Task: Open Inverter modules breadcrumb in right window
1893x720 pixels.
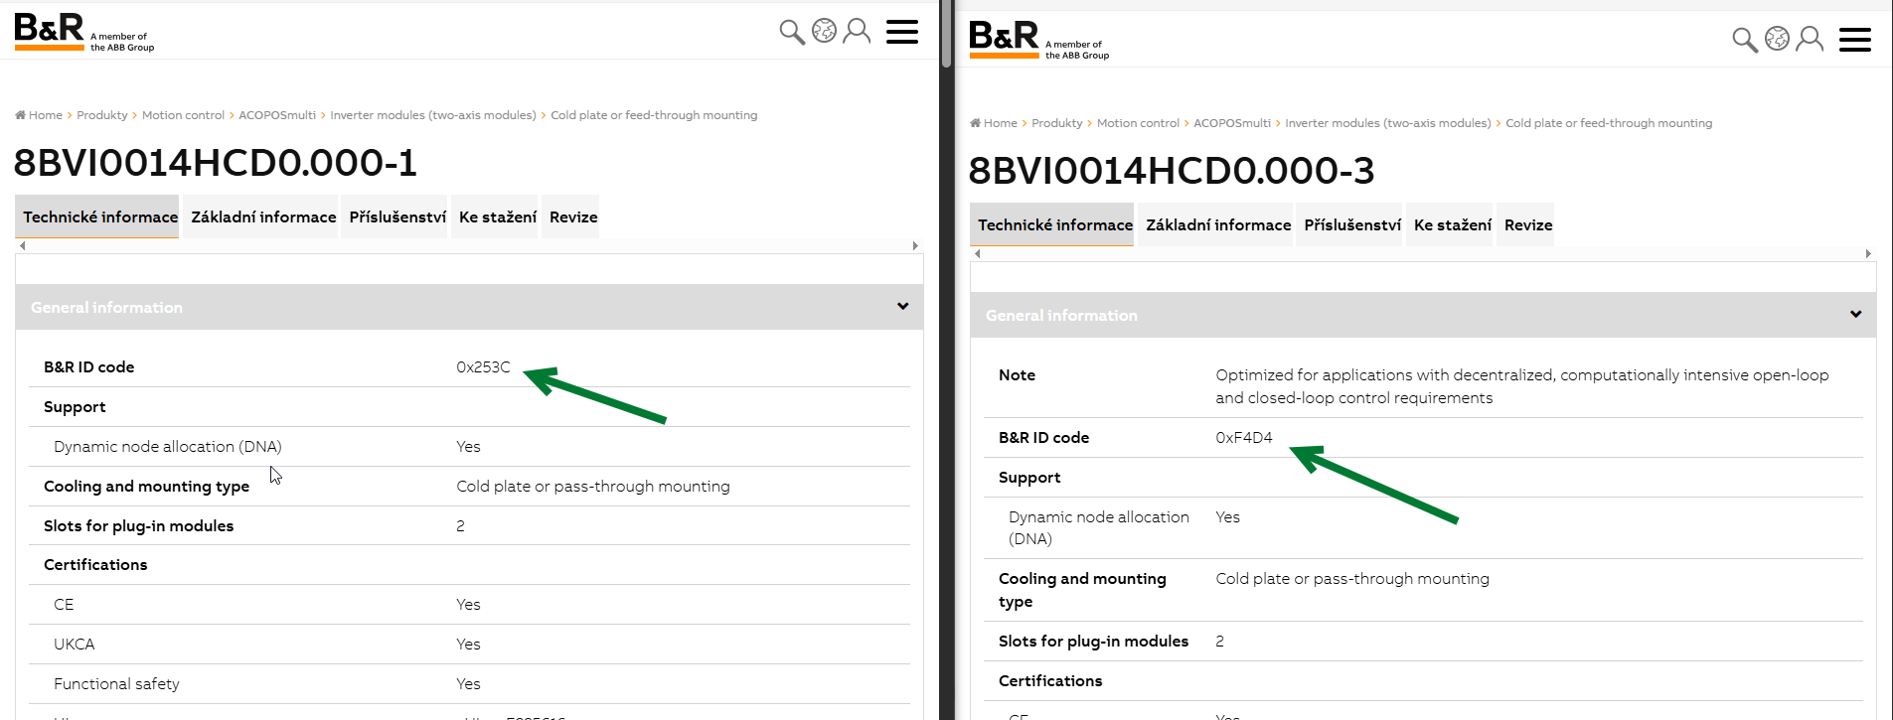Action: click(x=1388, y=123)
